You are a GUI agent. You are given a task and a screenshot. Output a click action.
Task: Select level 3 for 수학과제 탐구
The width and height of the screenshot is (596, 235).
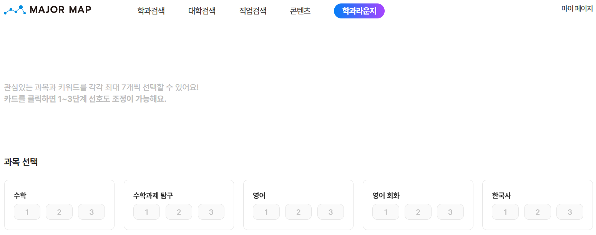[x=211, y=211]
